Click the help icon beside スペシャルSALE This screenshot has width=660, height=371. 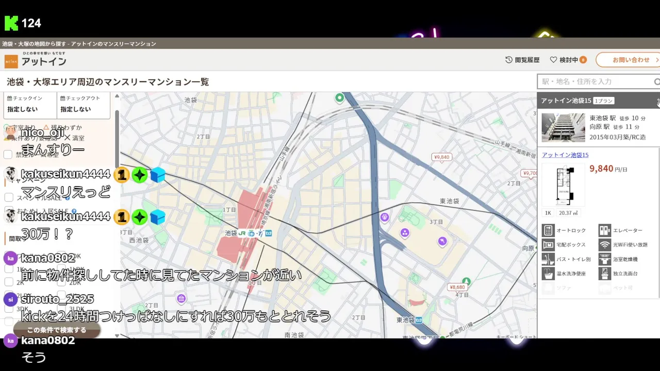(68, 198)
